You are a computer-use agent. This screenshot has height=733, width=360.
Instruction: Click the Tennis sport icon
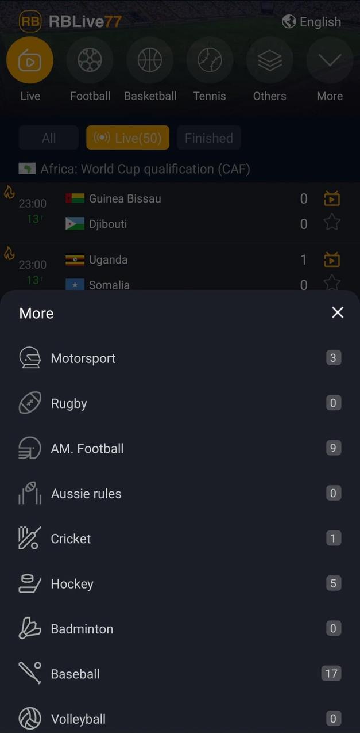(210, 60)
